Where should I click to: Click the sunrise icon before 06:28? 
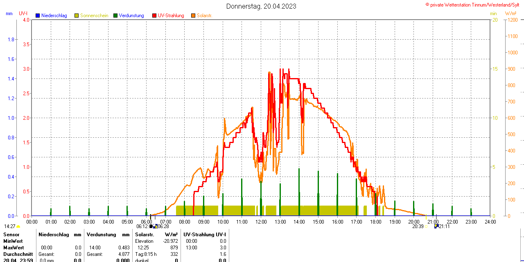point(155,226)
